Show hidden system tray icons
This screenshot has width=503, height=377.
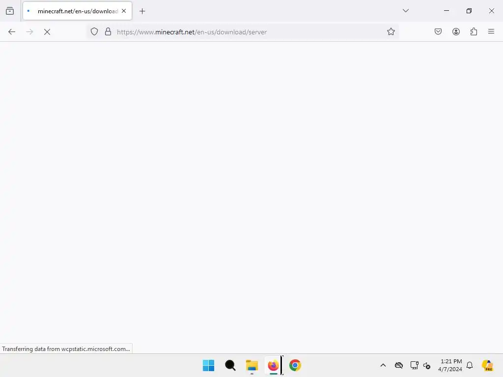coord(383,365)
